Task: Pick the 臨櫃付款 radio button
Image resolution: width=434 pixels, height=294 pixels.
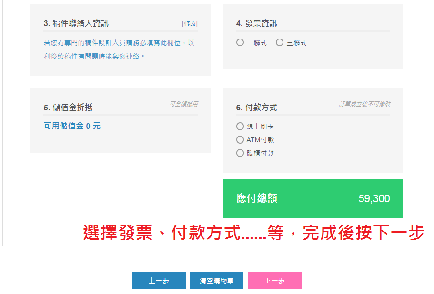Action: click(240, 153)
